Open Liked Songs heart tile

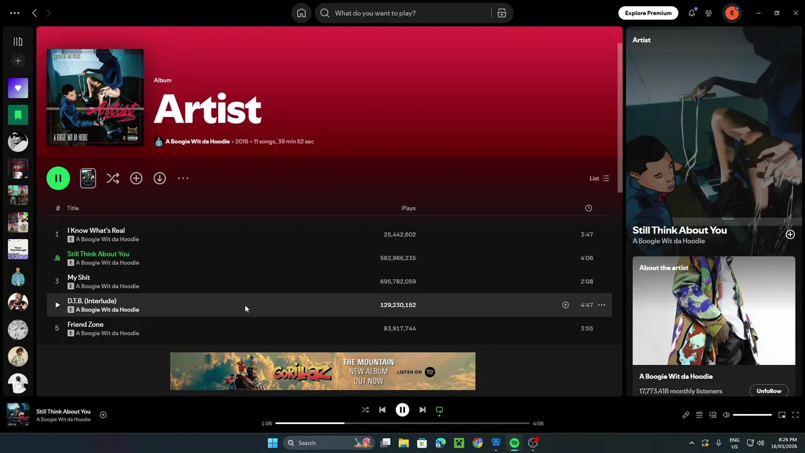(18, 88)
